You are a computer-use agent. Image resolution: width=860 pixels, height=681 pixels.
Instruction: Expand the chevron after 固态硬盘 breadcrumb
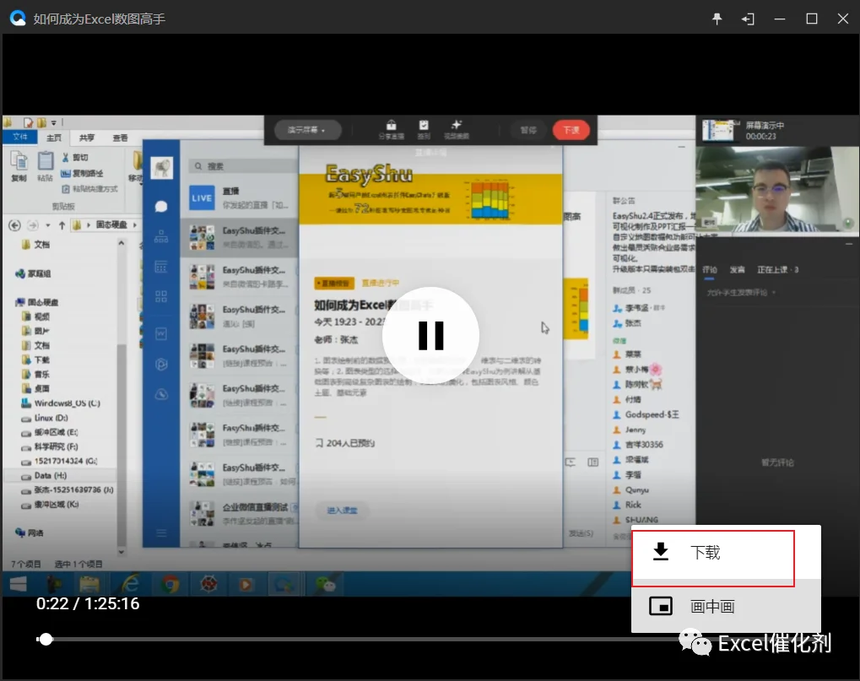click(x=134, y=224)
